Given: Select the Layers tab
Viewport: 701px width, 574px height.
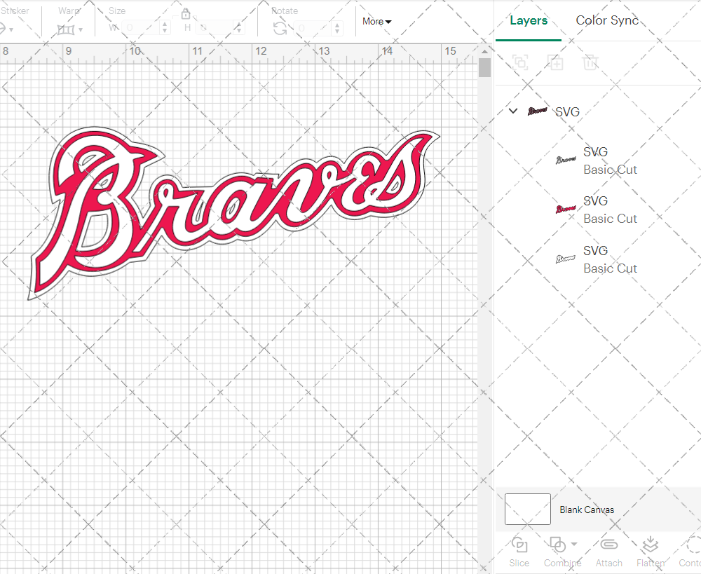Looking at the screenshot, I should (529, 20).
